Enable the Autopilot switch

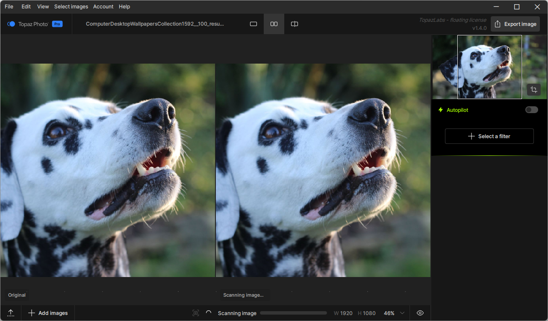531,110
